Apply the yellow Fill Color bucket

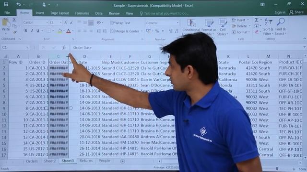pos(59,31)
